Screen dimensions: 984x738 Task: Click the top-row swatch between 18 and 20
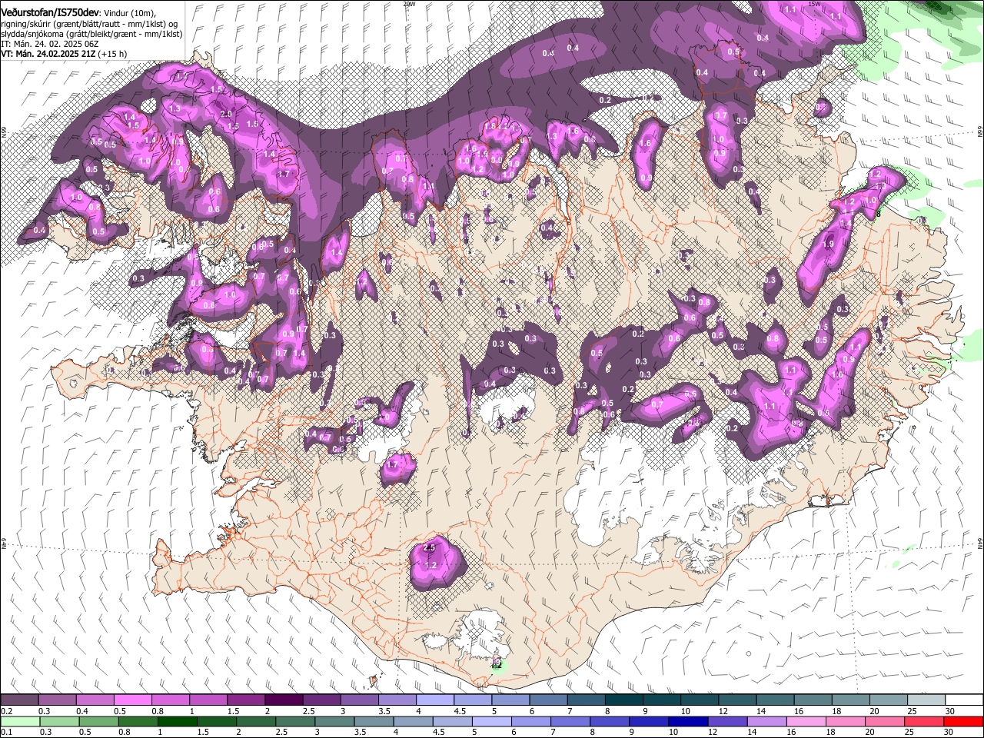pos(851,700)
